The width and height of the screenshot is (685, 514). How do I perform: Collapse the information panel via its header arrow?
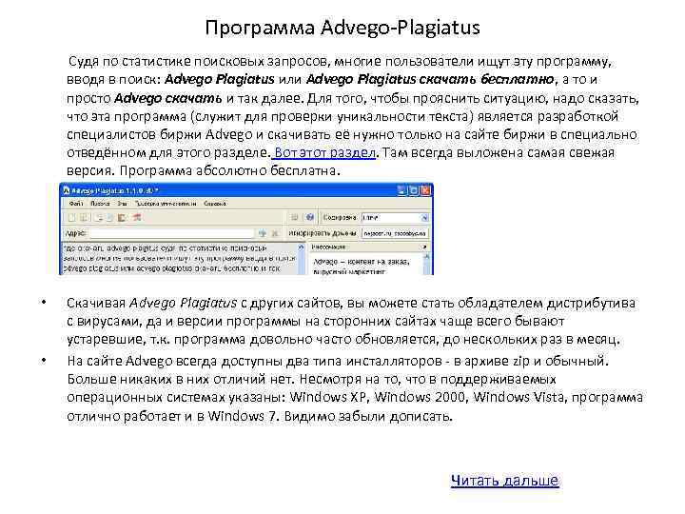click(x=424, y=247)
